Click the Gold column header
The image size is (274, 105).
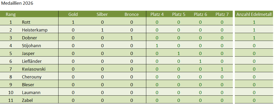click(73, 14)
